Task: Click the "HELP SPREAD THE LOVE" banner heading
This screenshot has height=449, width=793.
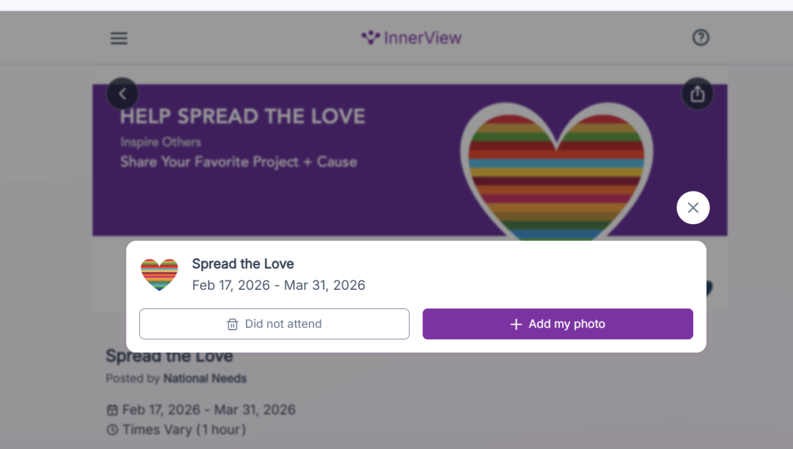Action: (x=242, y=116)
